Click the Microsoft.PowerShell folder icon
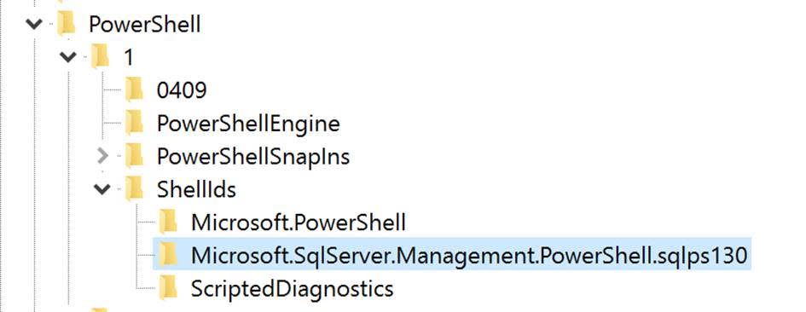Screen dimensions: 806x312 pos(168,222)
